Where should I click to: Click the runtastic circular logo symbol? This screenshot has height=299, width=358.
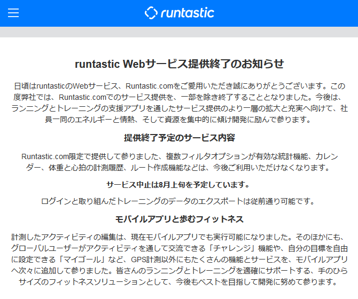151,13
